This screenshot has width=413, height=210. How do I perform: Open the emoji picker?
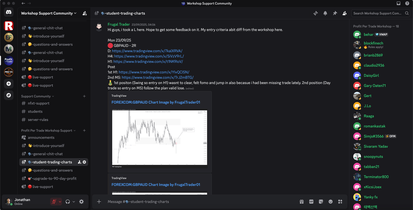pos(330,202)
